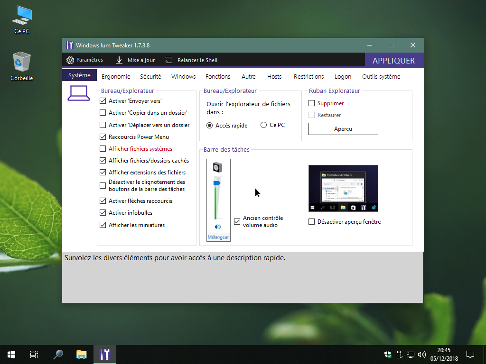
Task: Minimize the Tweaker window
Action: (x=370, y=45)
